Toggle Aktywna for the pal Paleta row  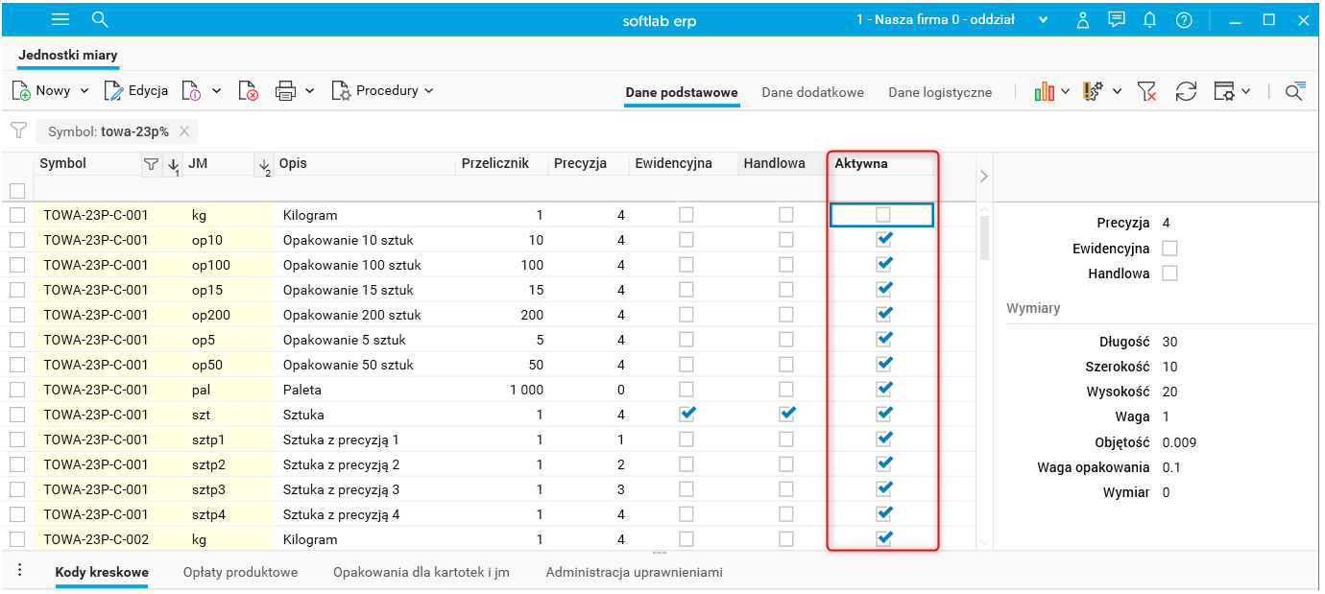pyautogui.click(x=883, y=390)
